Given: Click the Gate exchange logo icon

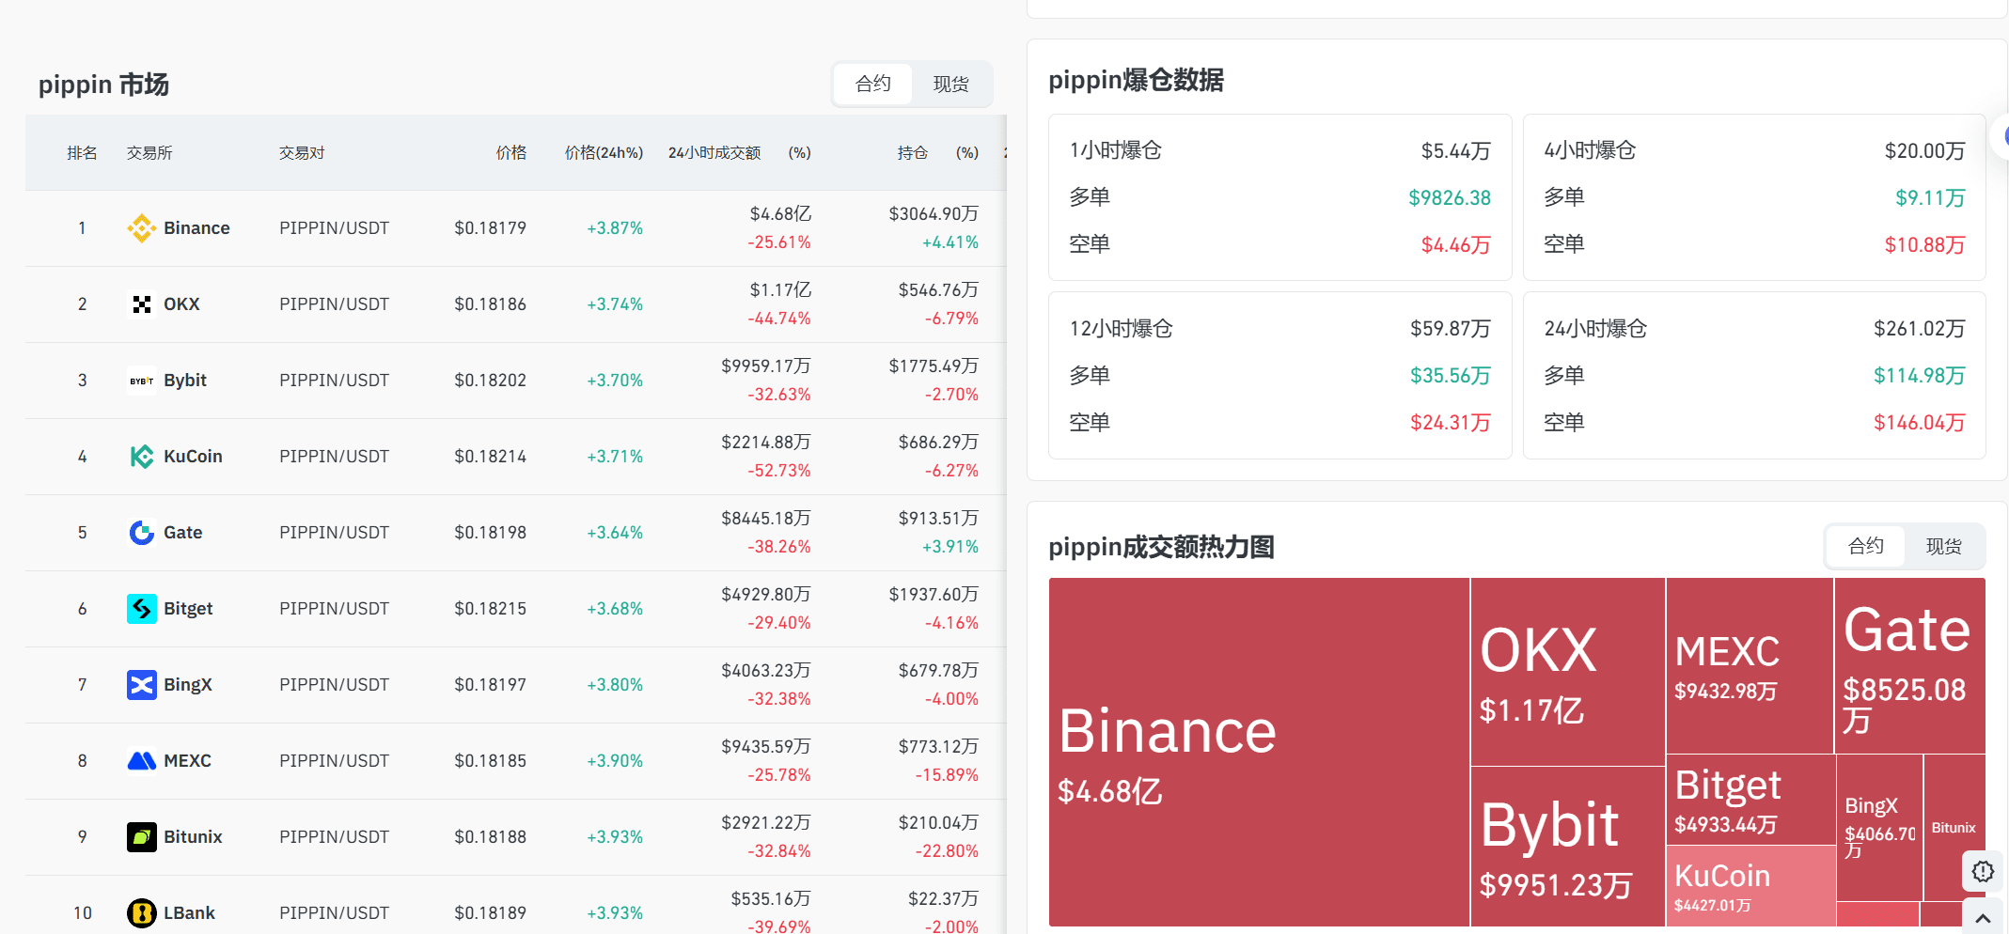Looking at the screenshot, I should (x=142, y=533).
